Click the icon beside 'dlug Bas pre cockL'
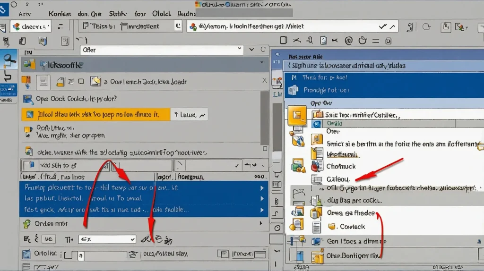484x271 pixels. click(316, 200)
